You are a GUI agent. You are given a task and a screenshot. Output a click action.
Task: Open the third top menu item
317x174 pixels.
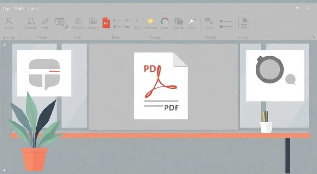click(33, 9)
